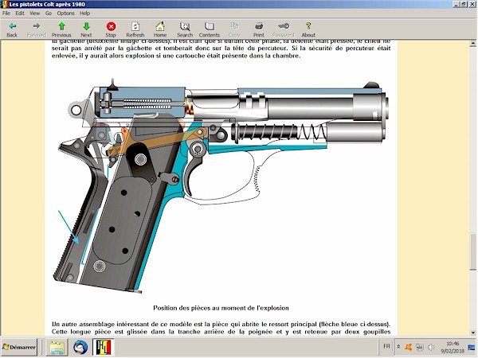This screenshot has height=358, width=478.
Task: Open the Edit menu
Action: tap(20, 14)
